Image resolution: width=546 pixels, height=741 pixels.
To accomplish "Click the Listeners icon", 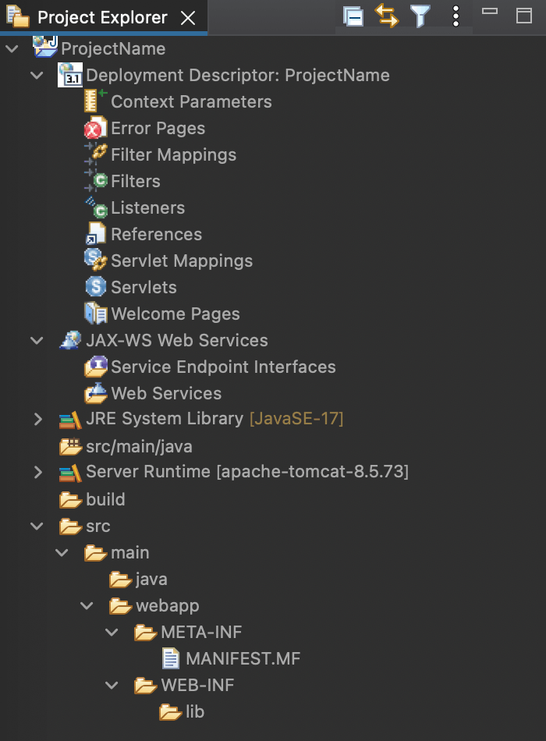I will click(96, 208).
